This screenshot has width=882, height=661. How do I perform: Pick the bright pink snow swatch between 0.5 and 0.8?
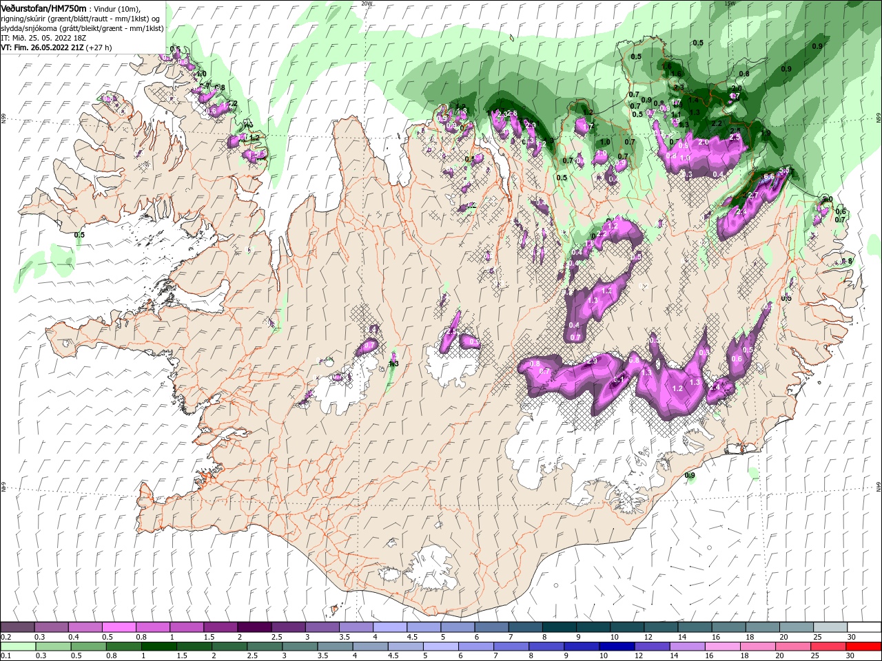point(119,627)
